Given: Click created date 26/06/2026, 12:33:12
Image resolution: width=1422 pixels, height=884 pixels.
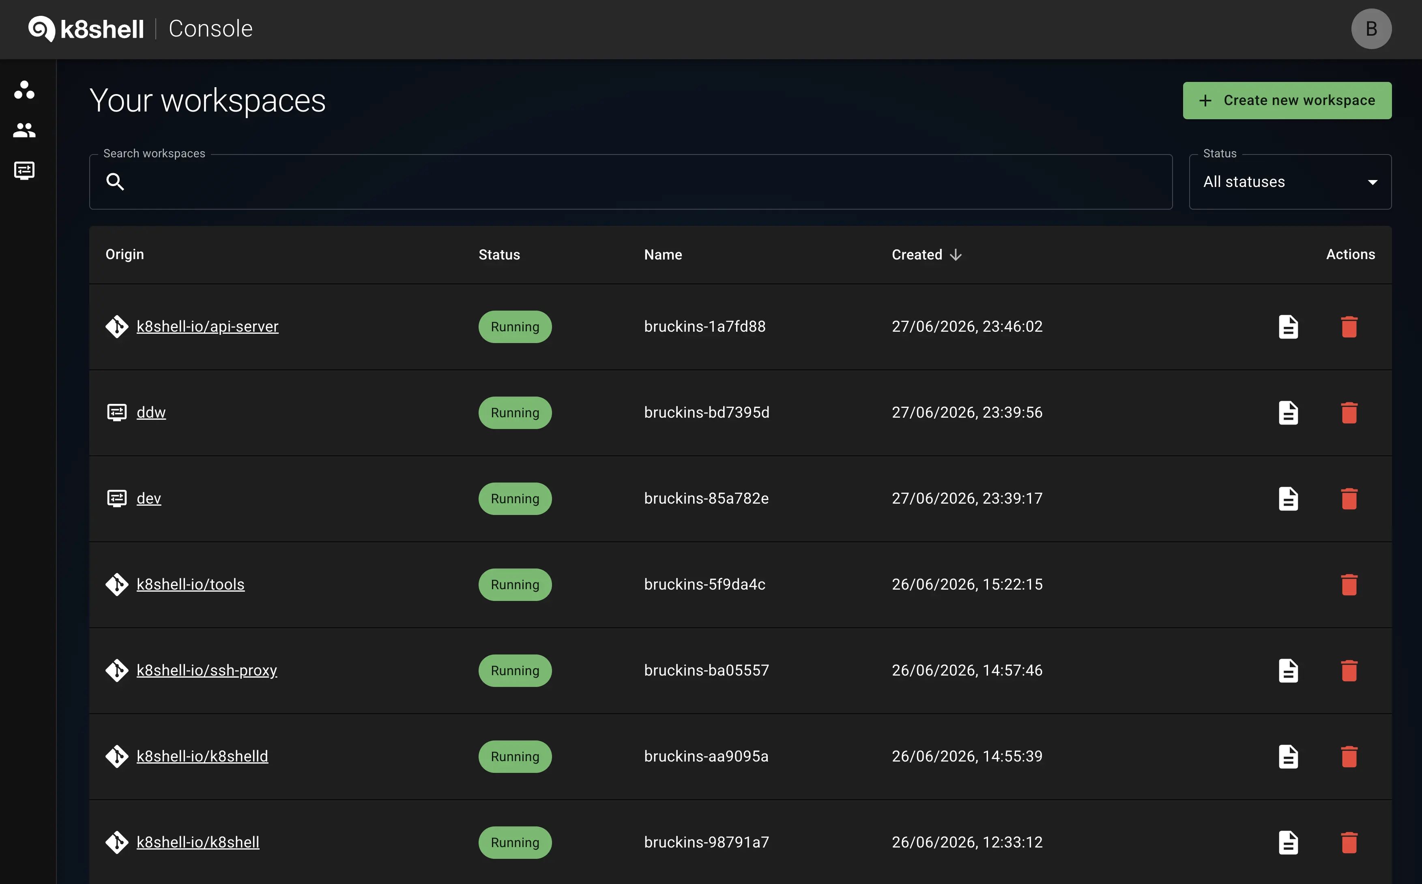Looking at the screenshot, I should coord(967,843).
